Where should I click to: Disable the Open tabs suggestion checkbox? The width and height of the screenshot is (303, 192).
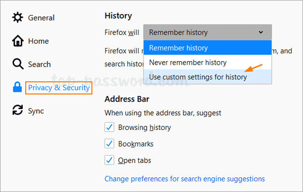pos(109,160)
